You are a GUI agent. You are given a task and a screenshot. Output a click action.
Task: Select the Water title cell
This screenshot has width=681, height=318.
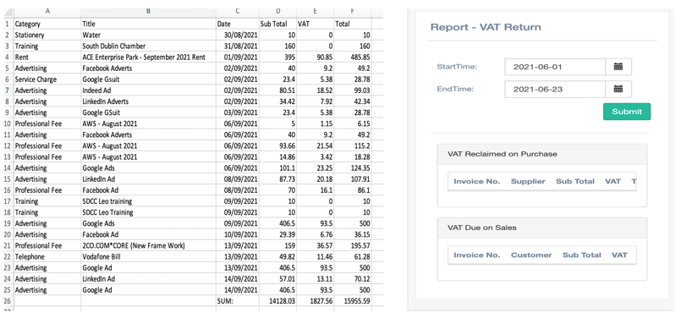148,35
